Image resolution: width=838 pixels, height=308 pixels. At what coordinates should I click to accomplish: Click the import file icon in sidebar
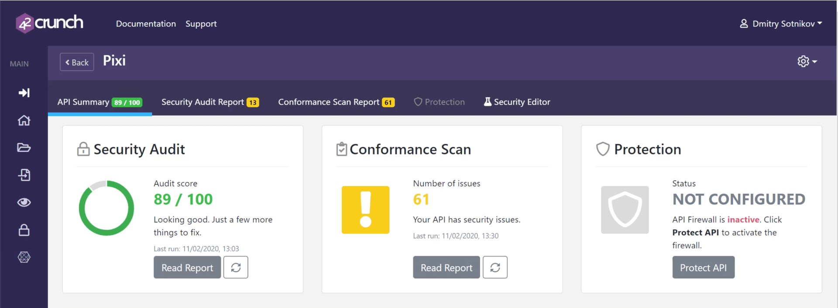[24, 175]
